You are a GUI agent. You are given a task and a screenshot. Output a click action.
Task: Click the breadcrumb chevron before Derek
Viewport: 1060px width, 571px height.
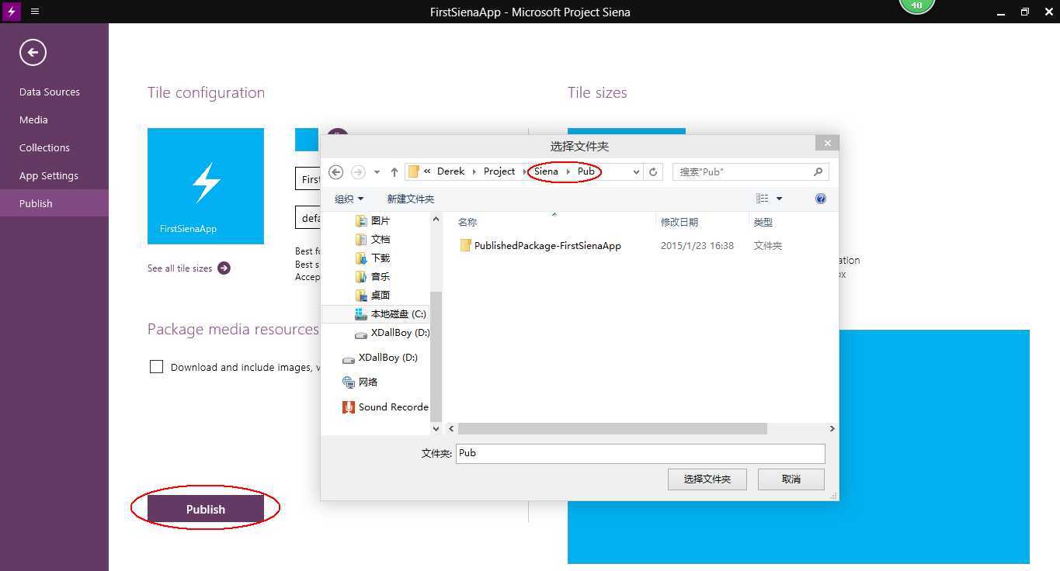(427, 171)
